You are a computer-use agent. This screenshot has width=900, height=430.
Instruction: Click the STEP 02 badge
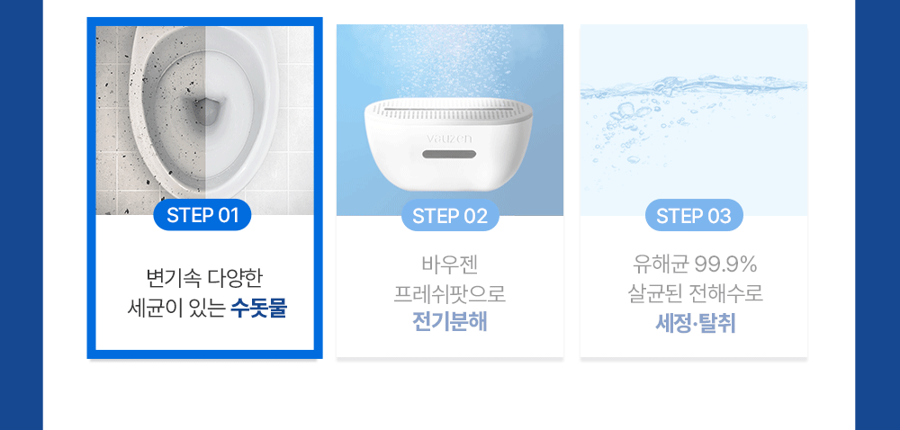point(450,216)
